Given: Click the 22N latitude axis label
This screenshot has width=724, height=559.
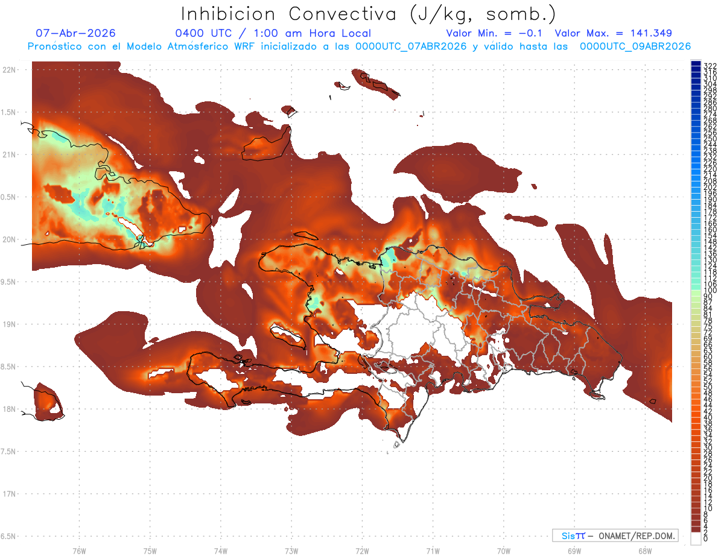Looking at the screenshot, I should coord(9,69).
